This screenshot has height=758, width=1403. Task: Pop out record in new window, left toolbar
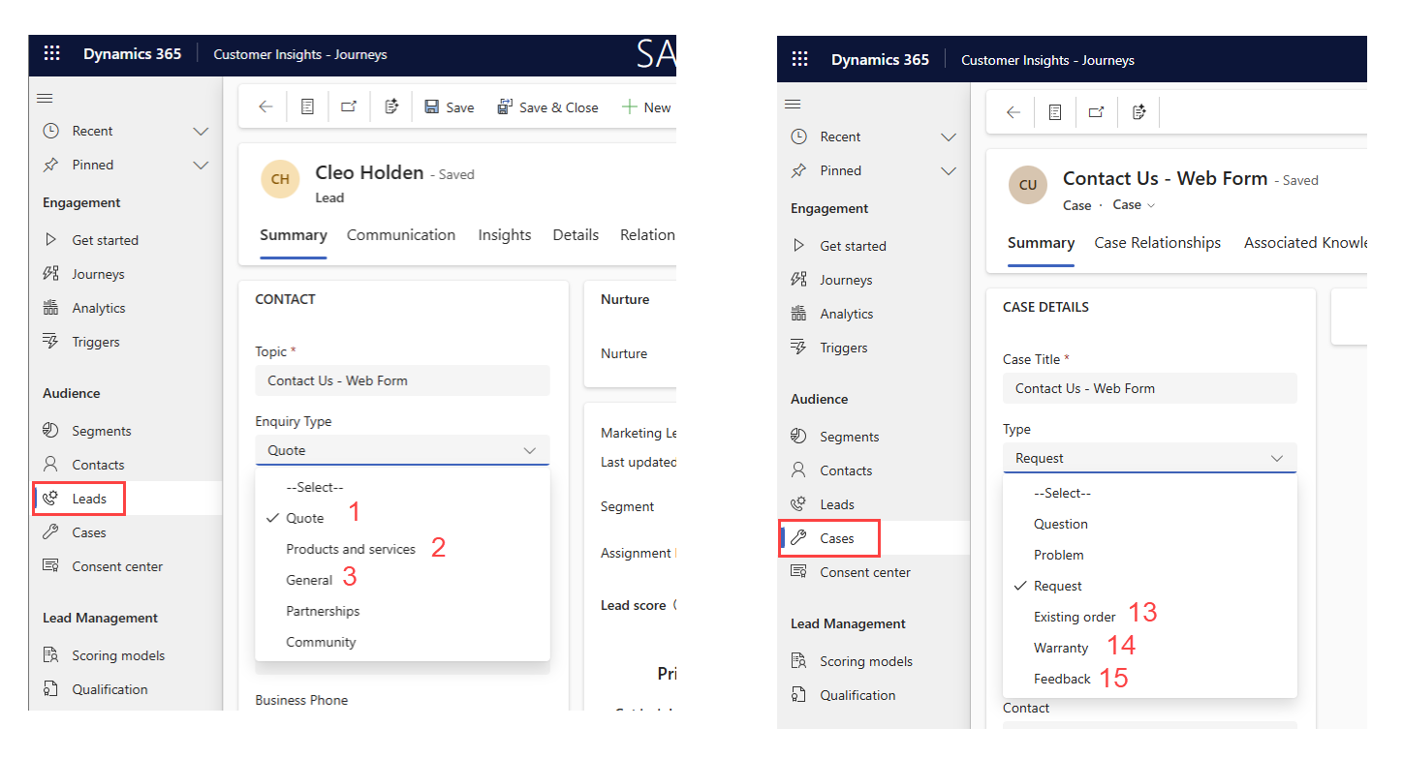click(x=349, y=107)
